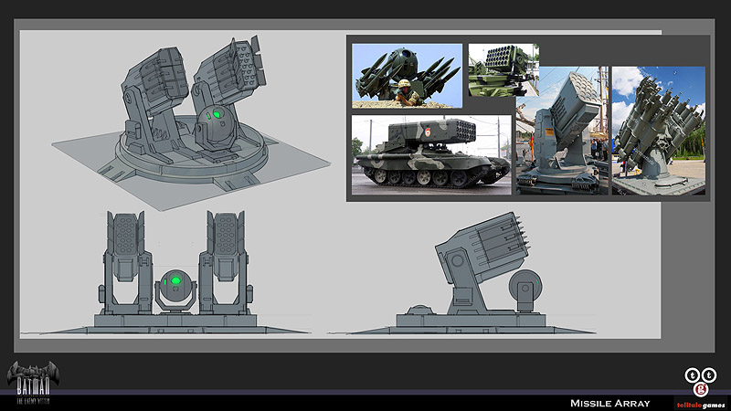Open the camouflage tank launcher photo

[x=431, y=154]
